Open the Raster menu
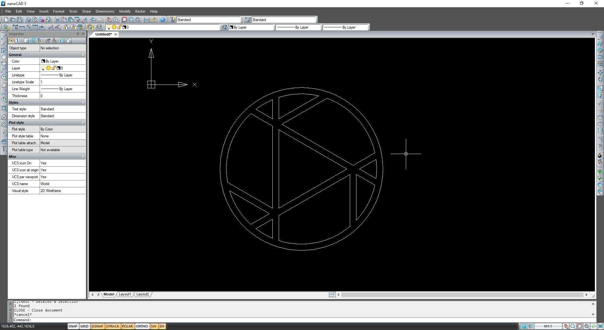The image size is (604, 330). [140, 11]
